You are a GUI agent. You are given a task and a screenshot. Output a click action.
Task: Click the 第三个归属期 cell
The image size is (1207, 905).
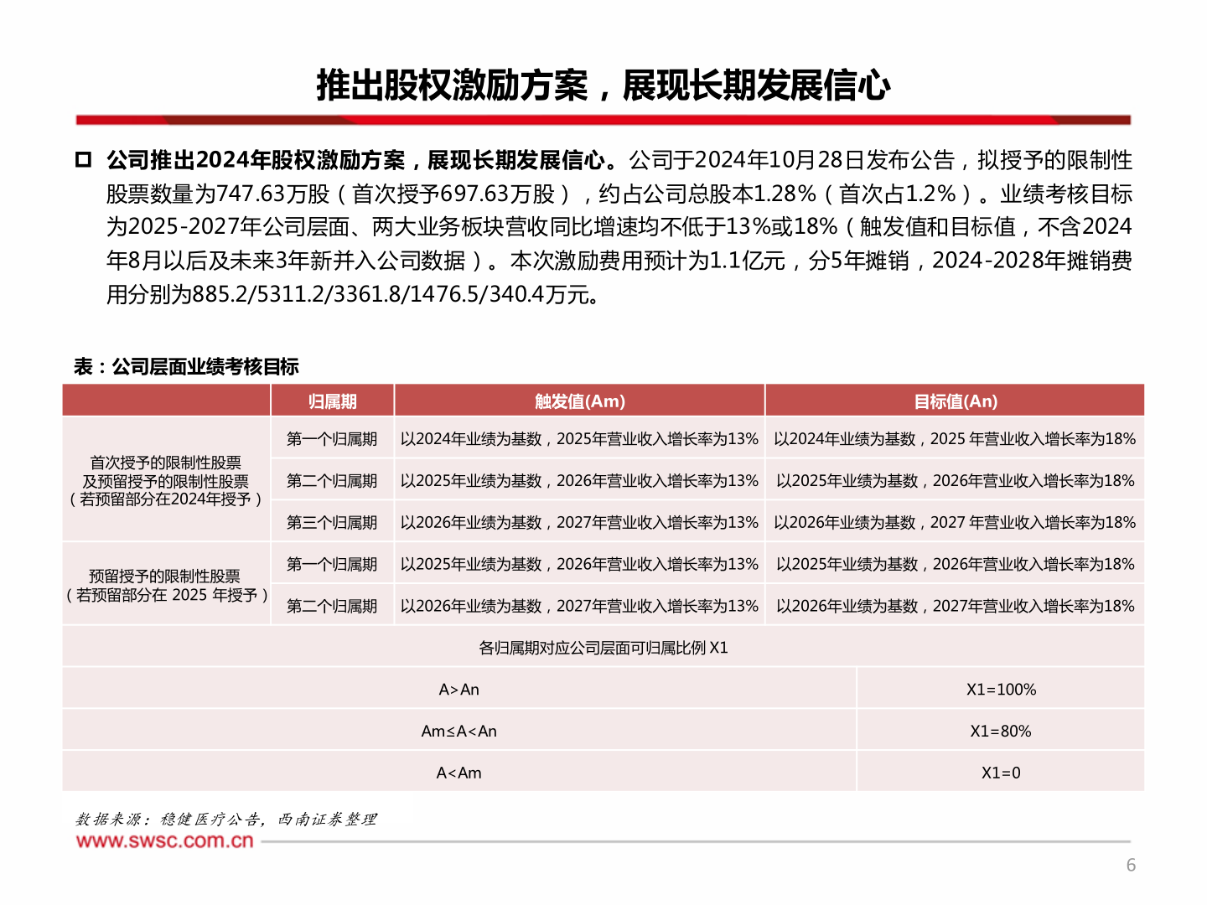(x=332, y=521)
